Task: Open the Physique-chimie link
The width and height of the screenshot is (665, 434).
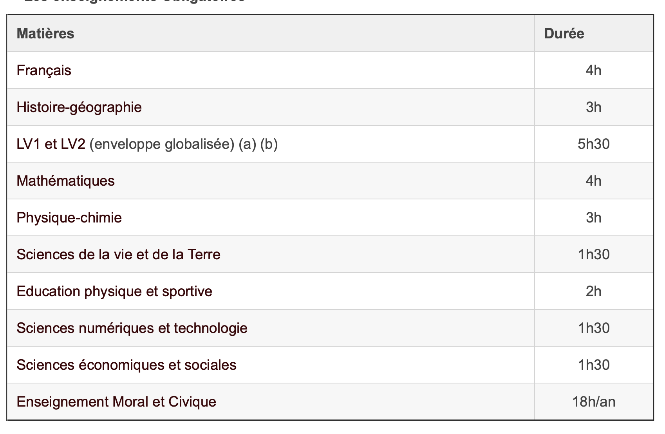Action: 69,218
